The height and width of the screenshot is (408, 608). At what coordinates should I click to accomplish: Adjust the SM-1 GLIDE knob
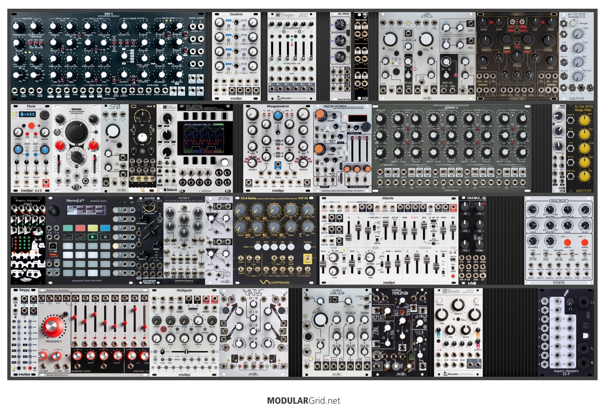coord(18,43)
